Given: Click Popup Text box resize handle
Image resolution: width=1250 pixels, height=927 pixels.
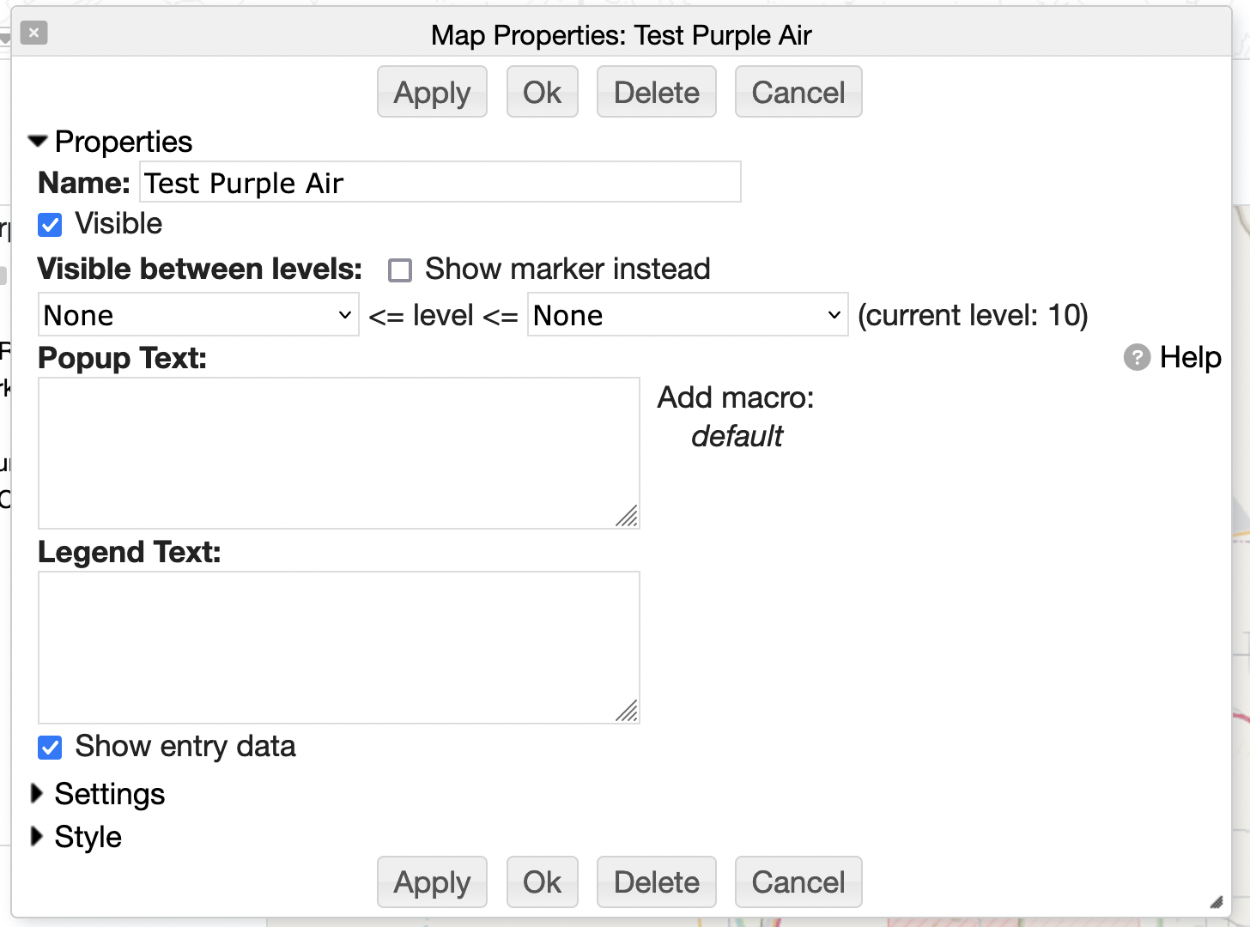Looking at the screenshot, I should (x=627, y=516).
